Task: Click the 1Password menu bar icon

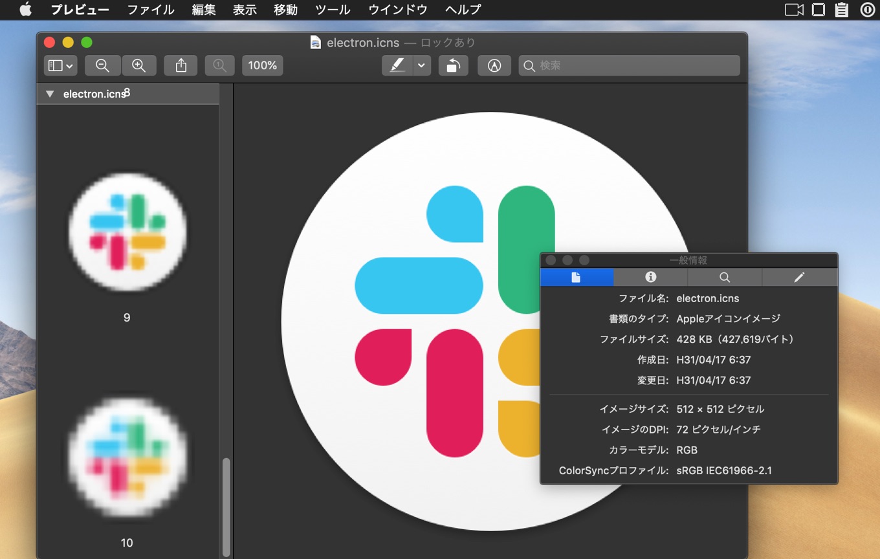Action: click(x=867, y=10)
